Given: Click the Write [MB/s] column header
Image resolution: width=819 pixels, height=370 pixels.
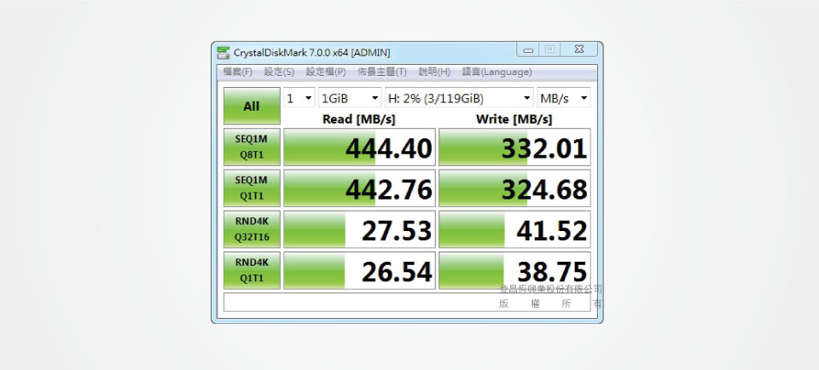Looking at the screenshot, I should click(x=514, y=119).
